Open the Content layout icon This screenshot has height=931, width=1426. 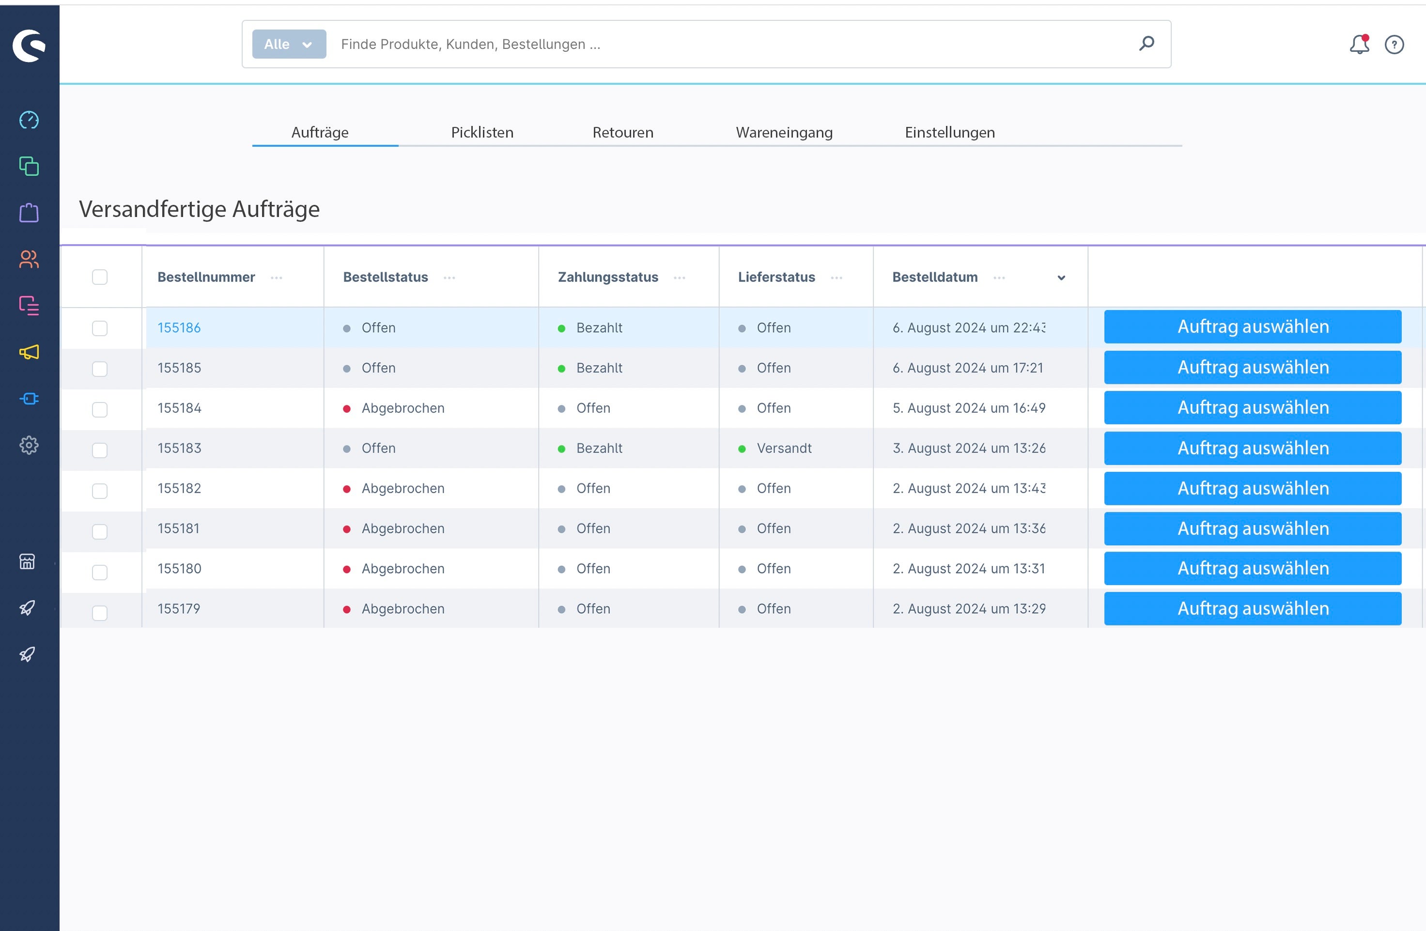coord(29,306)
